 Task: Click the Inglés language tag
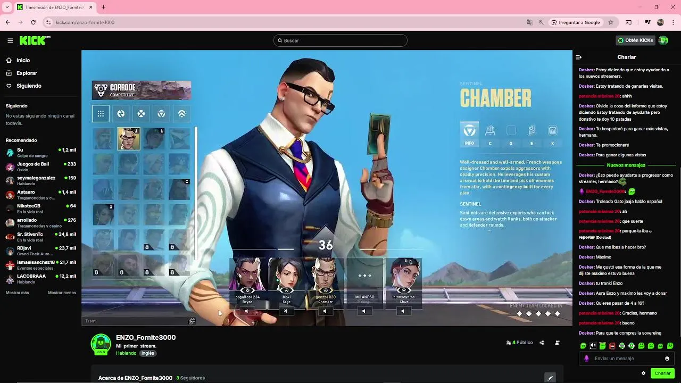coord(147,353)
